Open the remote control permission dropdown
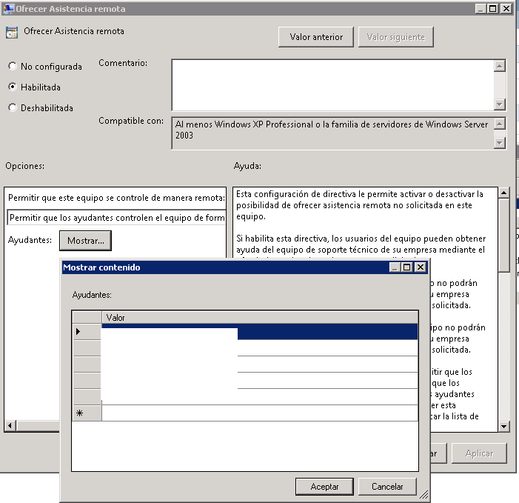The image size is (519, 503). [x=115, y=219]
